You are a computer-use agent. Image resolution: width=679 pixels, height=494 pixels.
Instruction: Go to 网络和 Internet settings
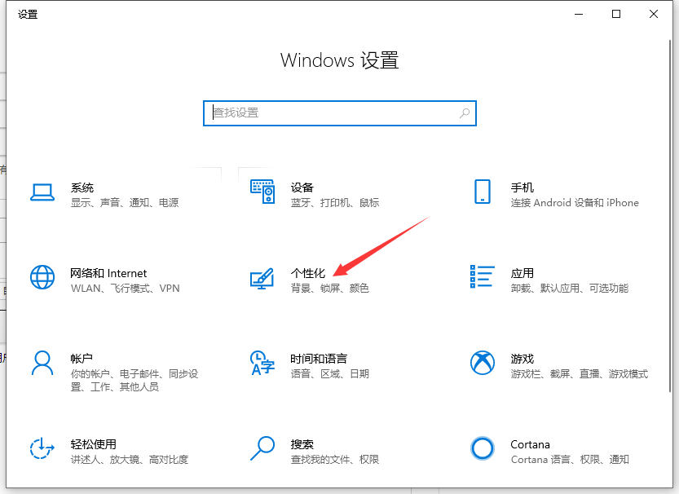coord(108,273)
